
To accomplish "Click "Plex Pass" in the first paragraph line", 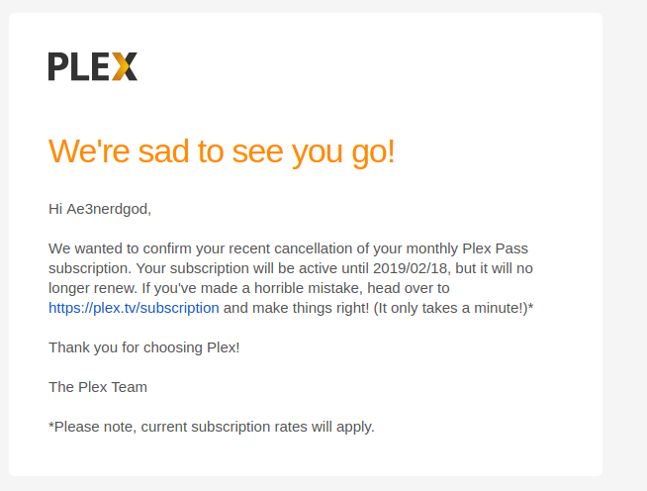I will tap(496, 248).
